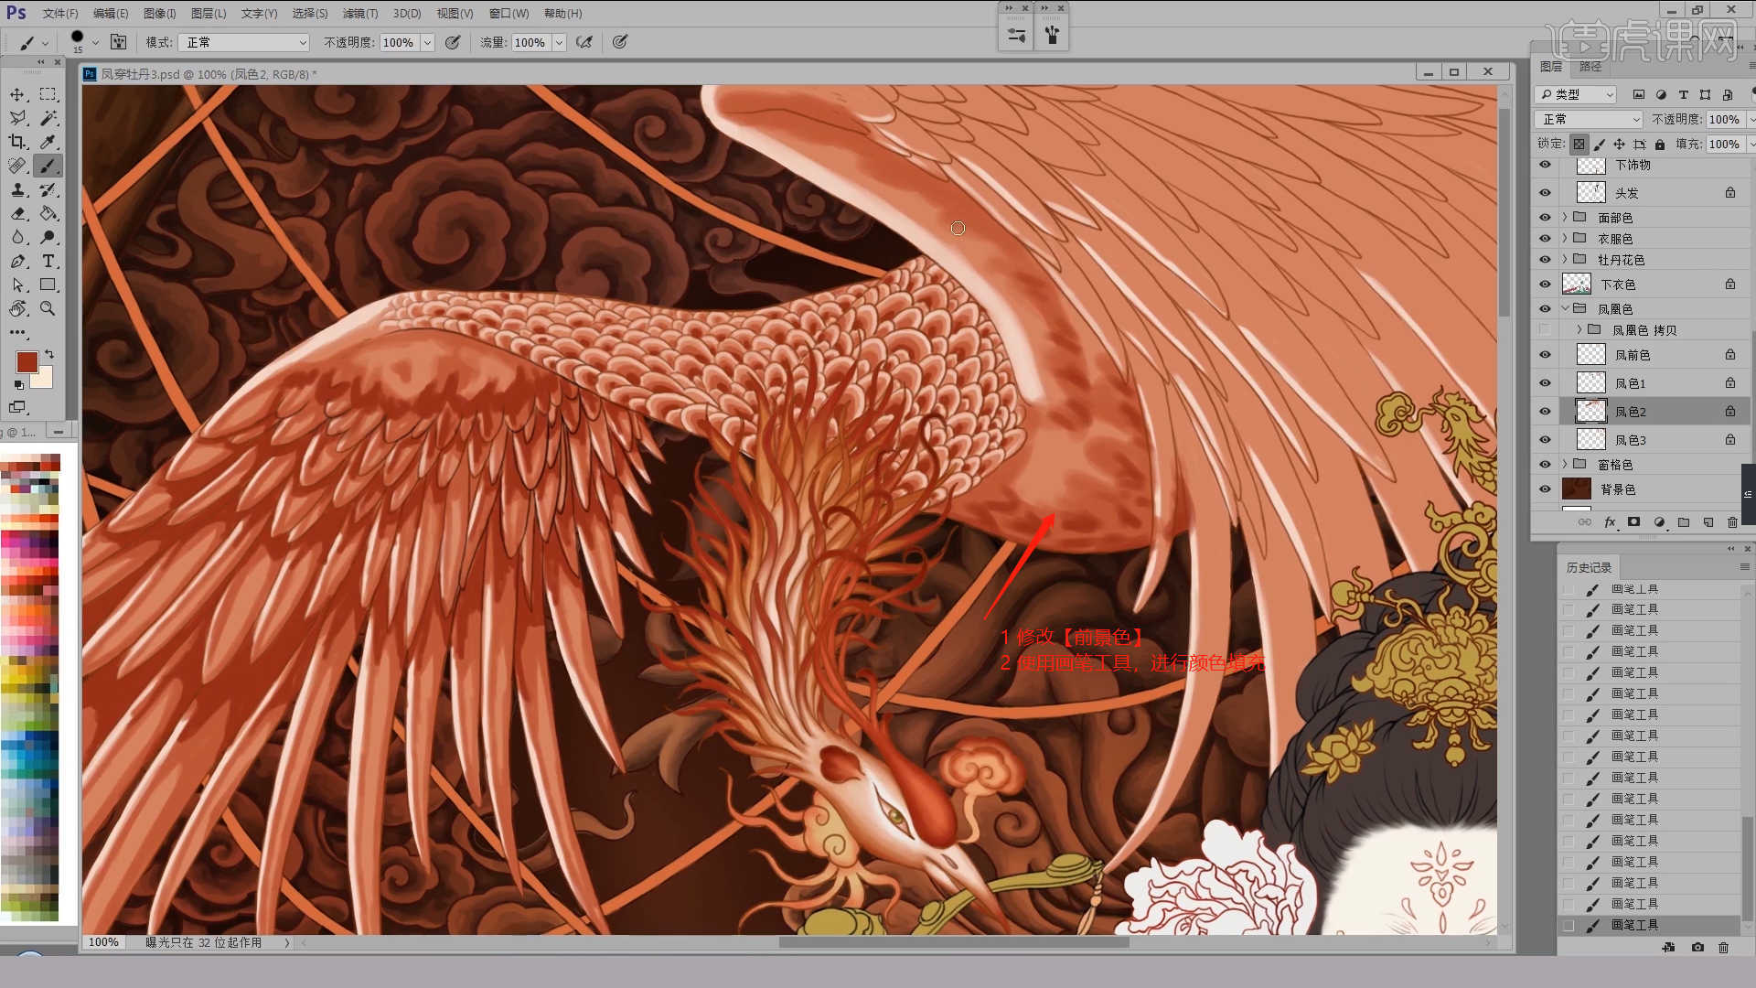Hide the 头发 layer
Screen dimensions: 1756x988
tap(1545, 193)
